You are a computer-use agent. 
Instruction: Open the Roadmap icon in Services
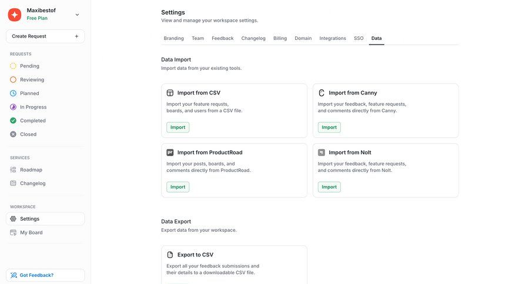(x=14, y=170)
